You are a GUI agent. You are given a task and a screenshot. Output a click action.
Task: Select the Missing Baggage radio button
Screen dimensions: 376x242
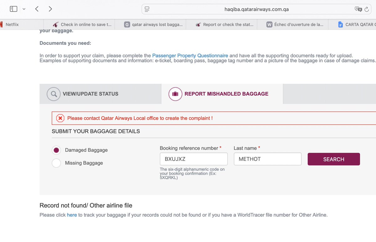click(x=56, y=163)
